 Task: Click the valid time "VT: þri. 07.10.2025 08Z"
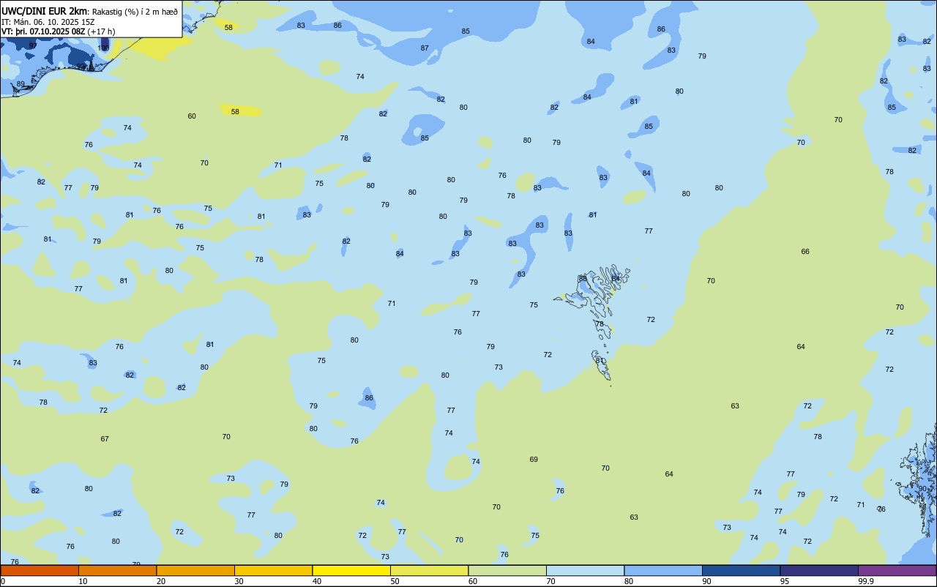(43, 31)
